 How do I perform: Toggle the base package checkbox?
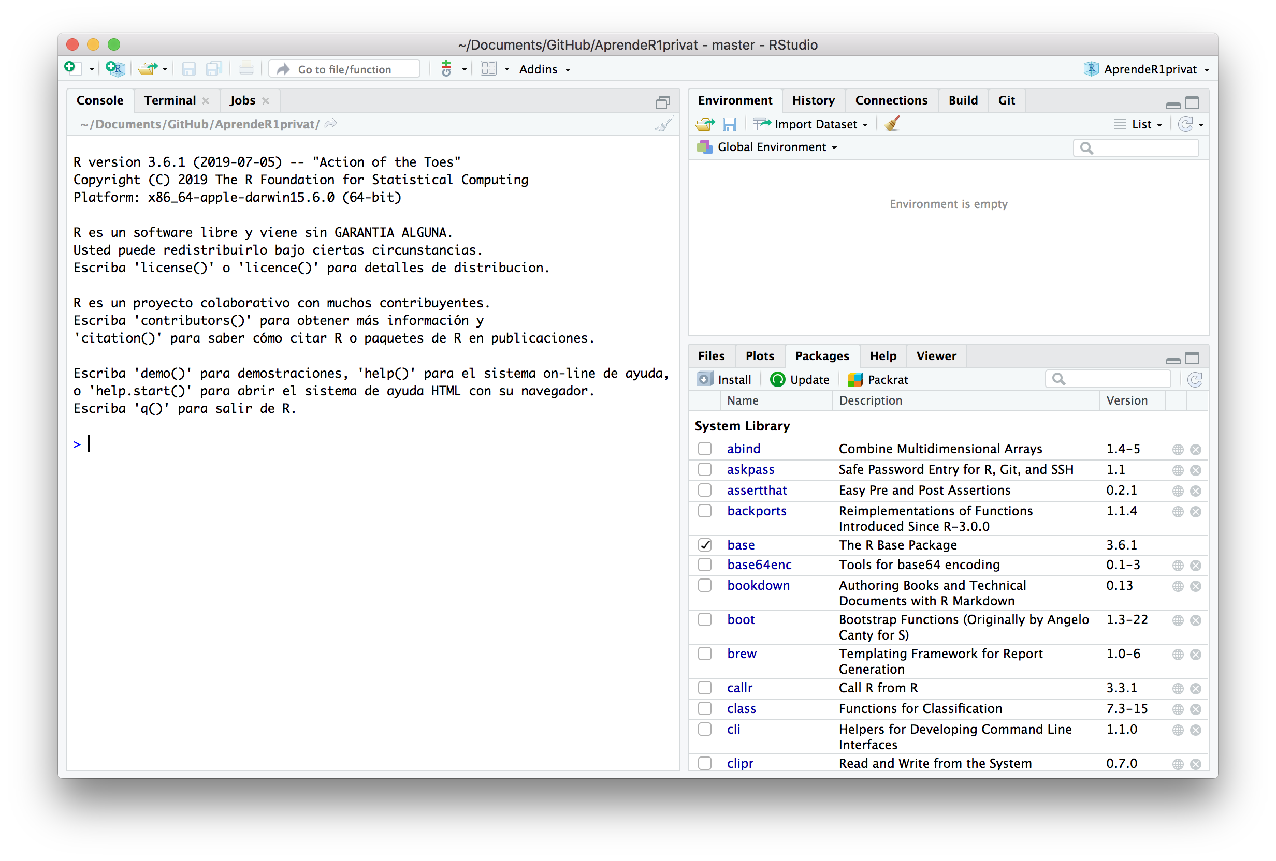(x=705, y=544)
